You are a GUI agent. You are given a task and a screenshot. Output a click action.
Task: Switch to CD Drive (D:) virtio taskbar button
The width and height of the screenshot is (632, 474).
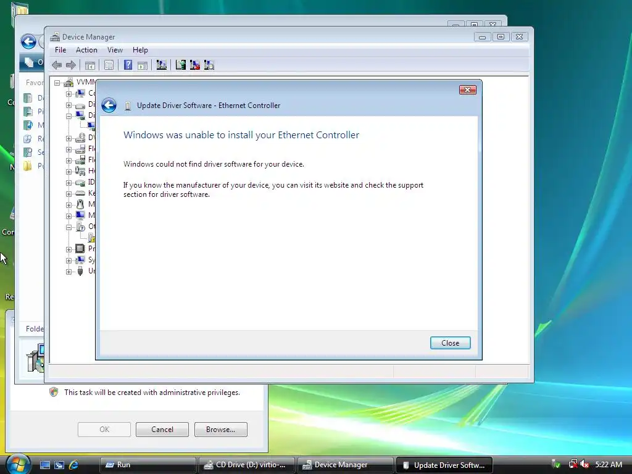point(247,465)
